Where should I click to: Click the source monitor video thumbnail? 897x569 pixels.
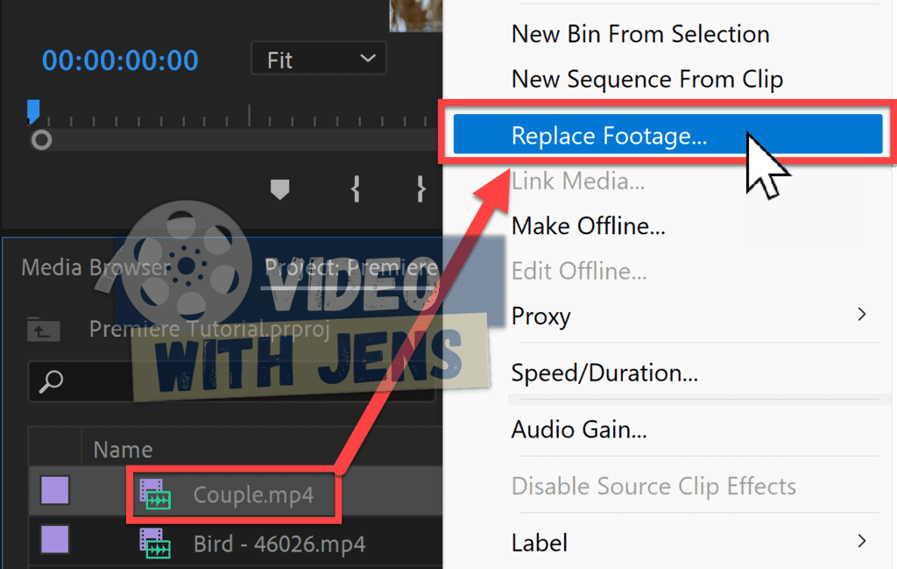(x=416, y=16)
